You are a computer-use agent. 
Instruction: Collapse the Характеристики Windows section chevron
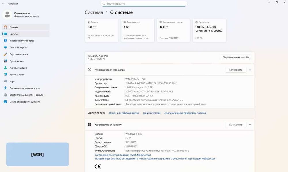point(250,124)
